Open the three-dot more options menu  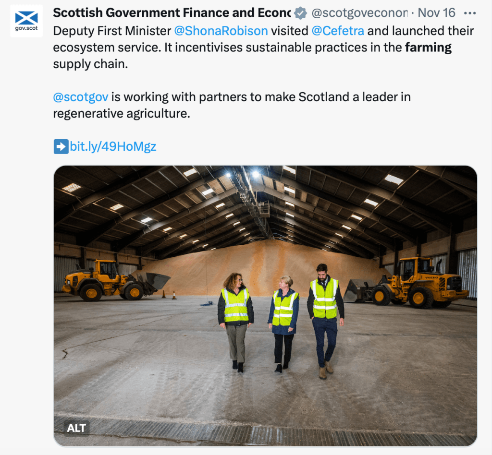click(470, 13)
